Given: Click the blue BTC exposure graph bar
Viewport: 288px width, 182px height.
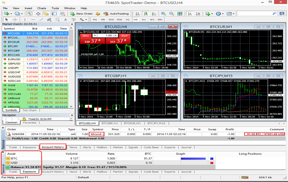Looking at the screenshot, I should (193, 158).
